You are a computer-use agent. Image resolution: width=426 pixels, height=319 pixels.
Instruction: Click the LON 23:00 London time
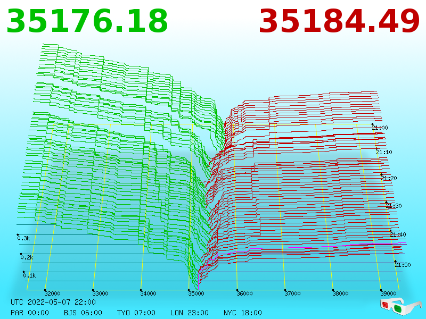190,313
